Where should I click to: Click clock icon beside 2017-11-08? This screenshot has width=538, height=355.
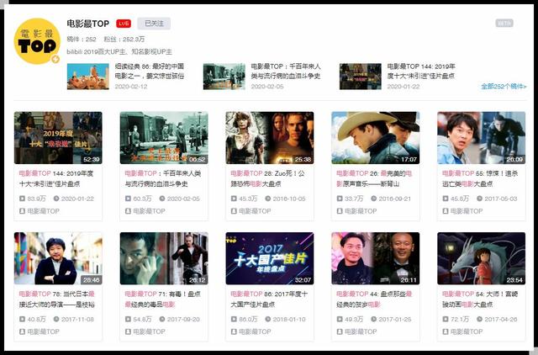tap(56, 319)
